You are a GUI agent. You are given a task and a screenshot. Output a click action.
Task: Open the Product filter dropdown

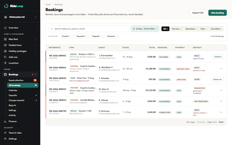pyautogui.click(x=66, y=36)
